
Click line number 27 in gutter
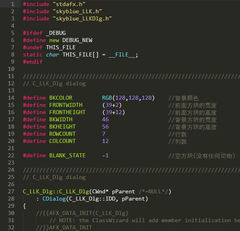11,191
